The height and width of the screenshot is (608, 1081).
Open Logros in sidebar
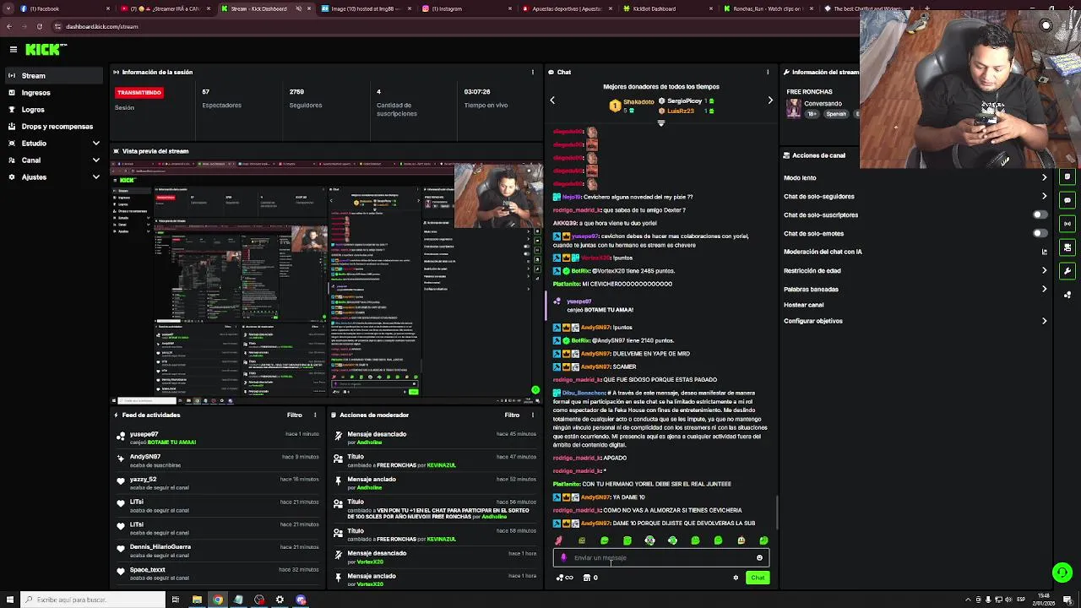tap(54, 110)
